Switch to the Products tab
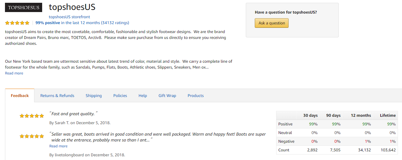The height and width of the screenshot is (160, 402). pos(196,95)
